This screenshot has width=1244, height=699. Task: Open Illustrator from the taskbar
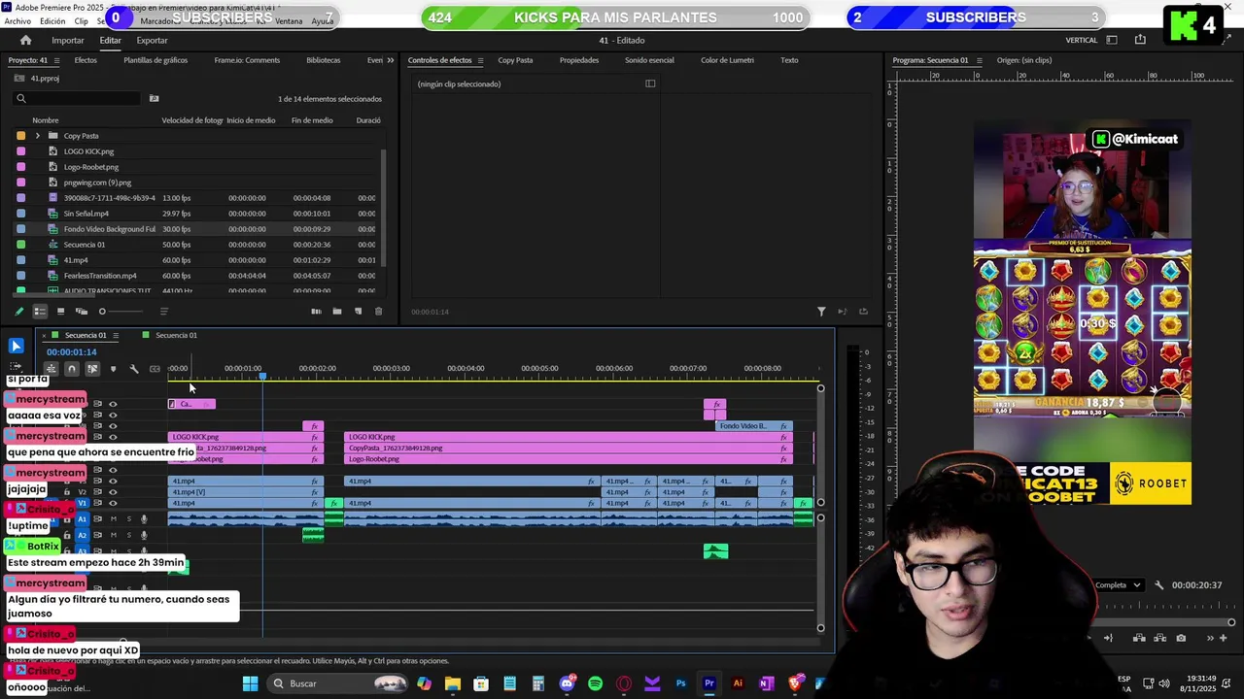[738, 683]
